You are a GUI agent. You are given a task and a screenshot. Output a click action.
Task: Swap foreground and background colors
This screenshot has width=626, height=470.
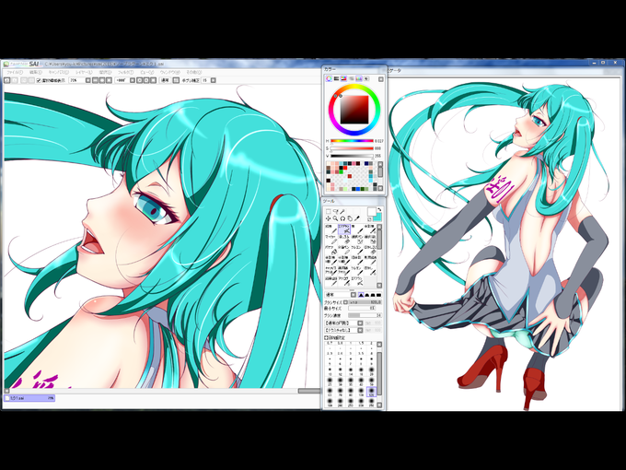click(379, 209)
